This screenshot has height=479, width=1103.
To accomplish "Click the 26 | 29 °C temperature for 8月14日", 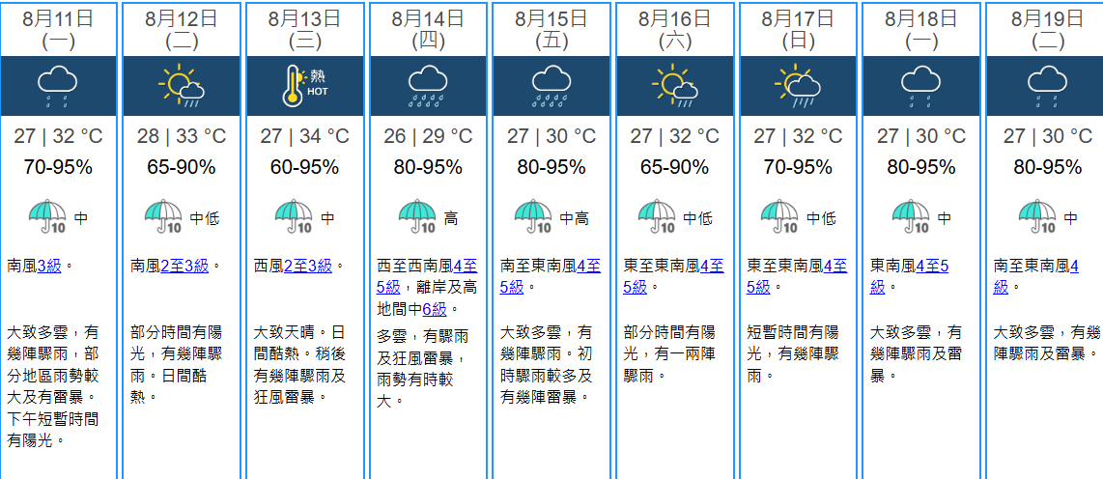I will tap(428, 136).
